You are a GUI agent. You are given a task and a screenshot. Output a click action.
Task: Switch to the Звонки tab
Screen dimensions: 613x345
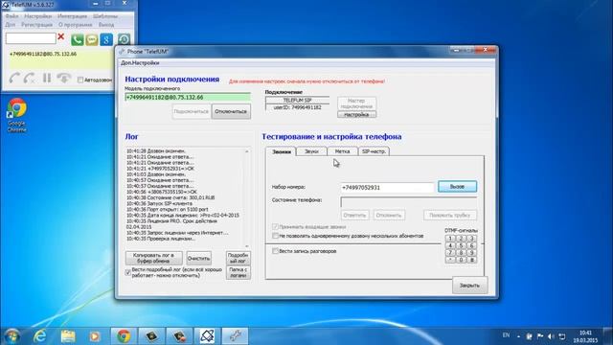click(x=282, y=151)
